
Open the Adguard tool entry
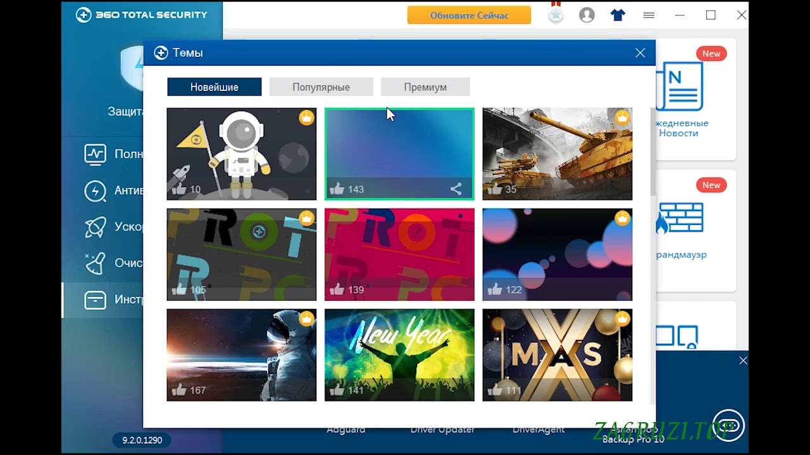(346, 430)
